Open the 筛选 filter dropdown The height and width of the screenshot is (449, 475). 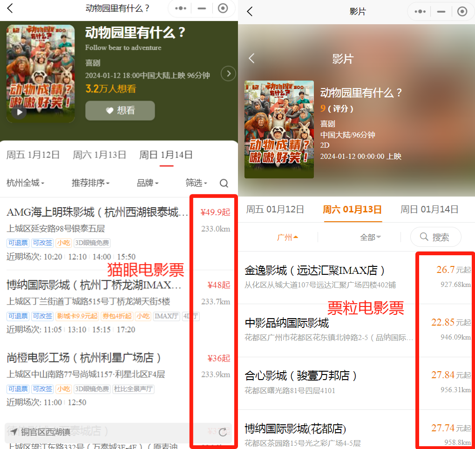pyautogui.click(x=197, y=183)
